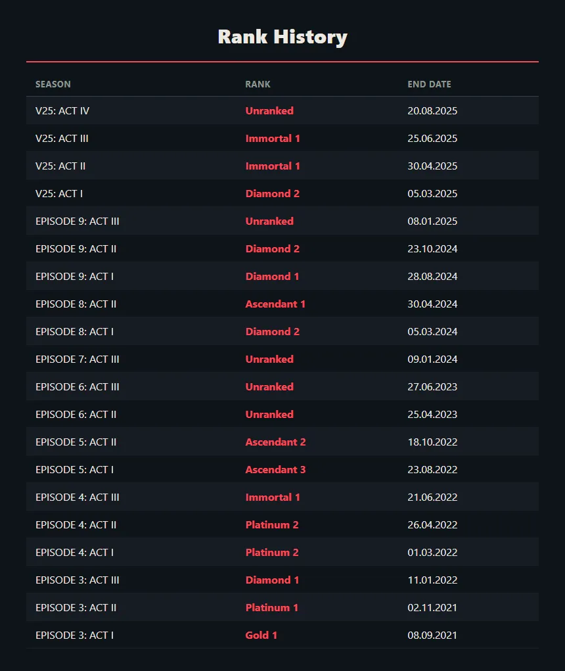
Task: Select the EPISODE 9: ACT III season row
Action: (x=282, y=221)
